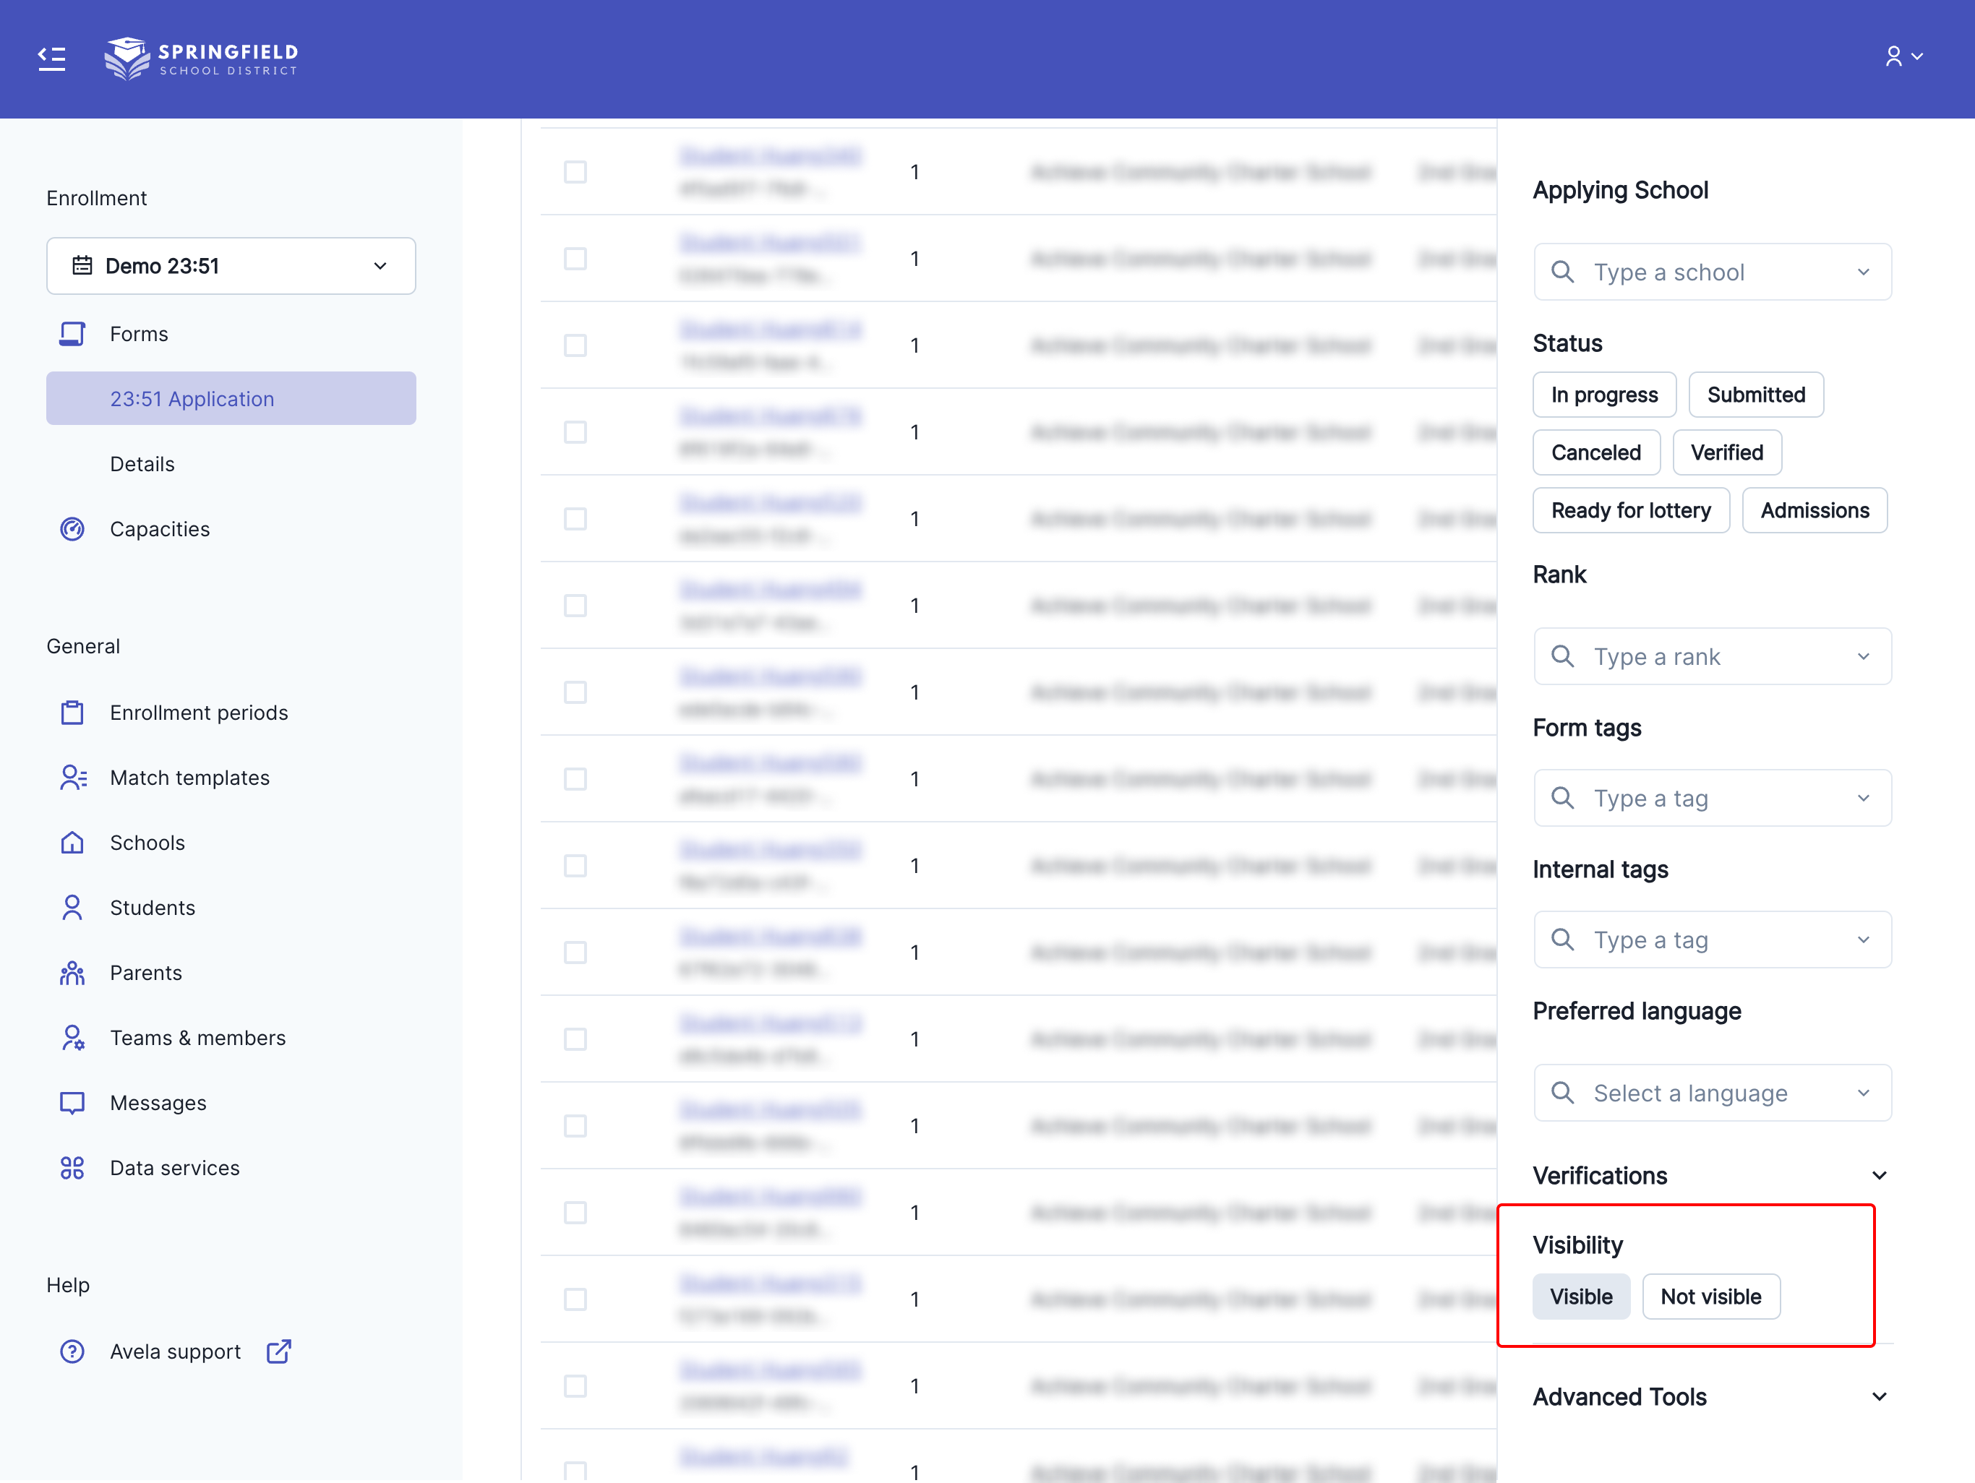Click the Messages chat icon
This screenshot has height=1483, width=1975.
(x=72, y=1101)
